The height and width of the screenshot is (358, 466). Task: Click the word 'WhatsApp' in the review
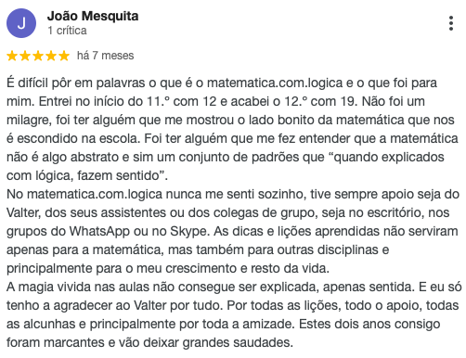[99, 231]
